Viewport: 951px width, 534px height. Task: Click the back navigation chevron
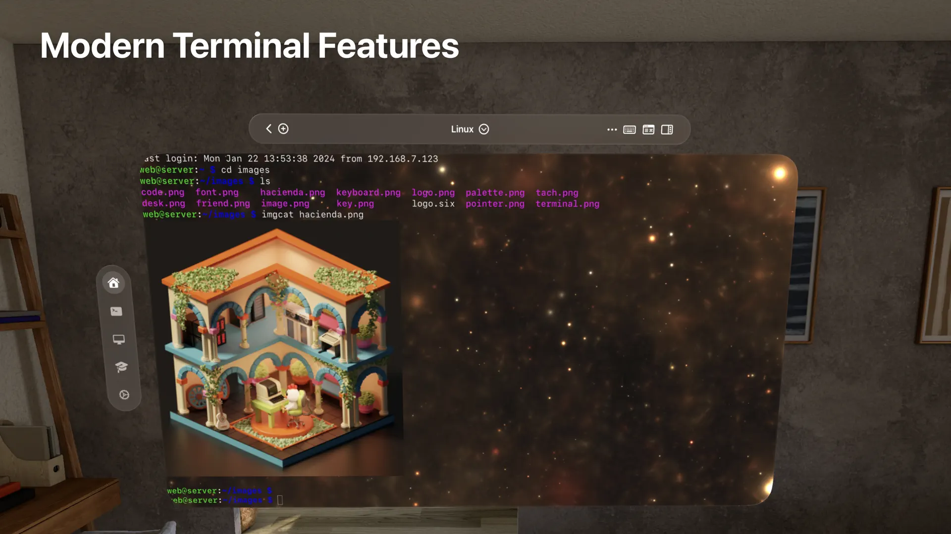[268, 129]
